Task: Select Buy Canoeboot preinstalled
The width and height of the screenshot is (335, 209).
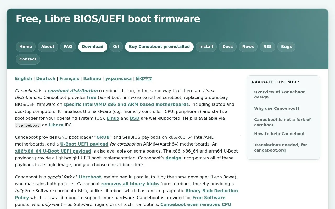Action: [x=159, y=47]
